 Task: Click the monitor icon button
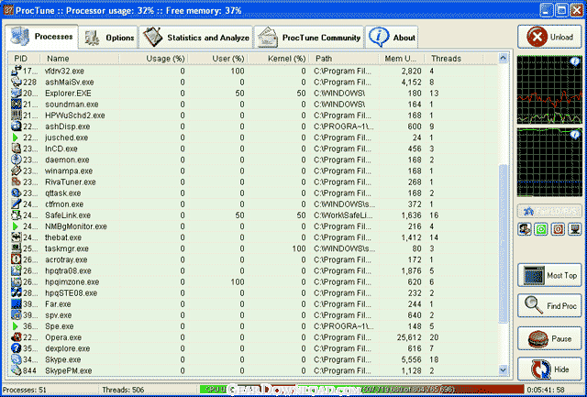(x=575, y=228)
